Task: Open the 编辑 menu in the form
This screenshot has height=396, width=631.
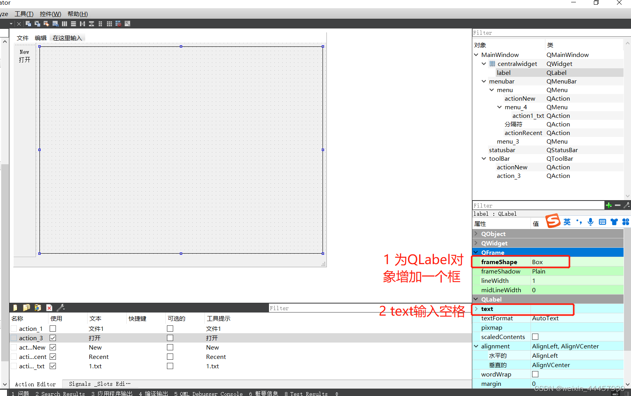Action: (x=41, y=38)
